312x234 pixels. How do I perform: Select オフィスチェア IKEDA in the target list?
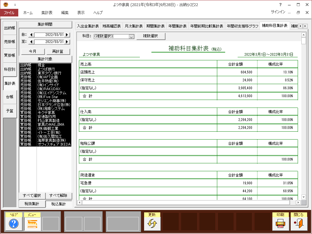(x=45, y=144)
